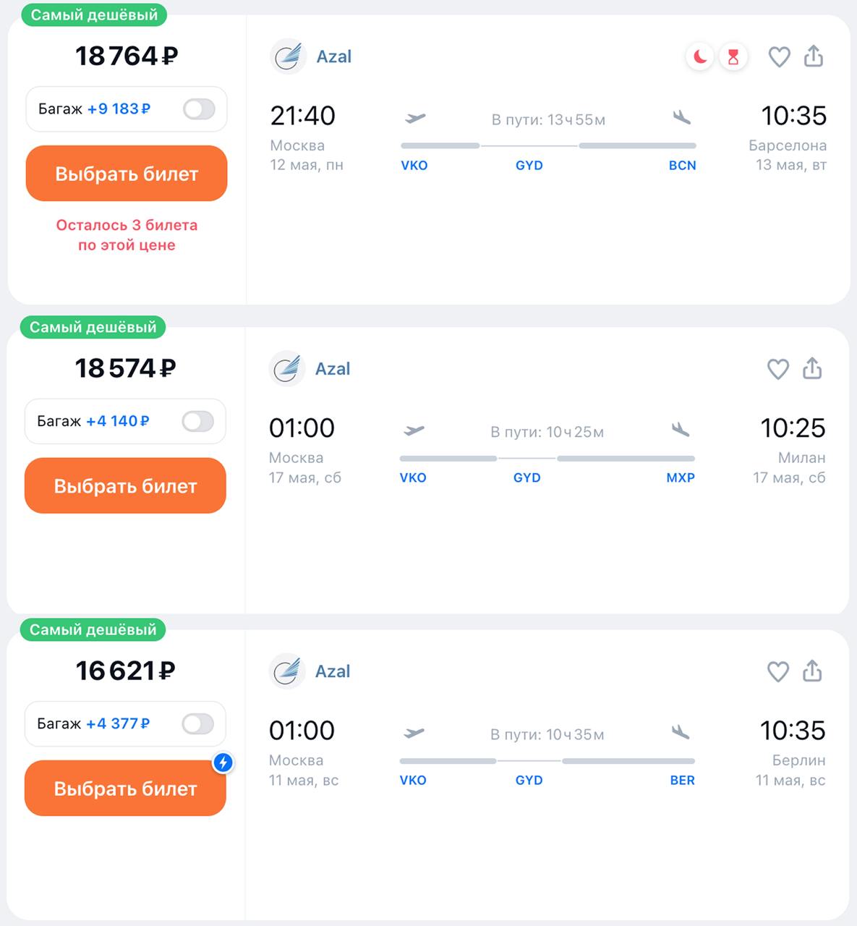Favorite the Berlin flight with heart icon
The width and height of the screenshot is (857, 926).
pos(777,671)
